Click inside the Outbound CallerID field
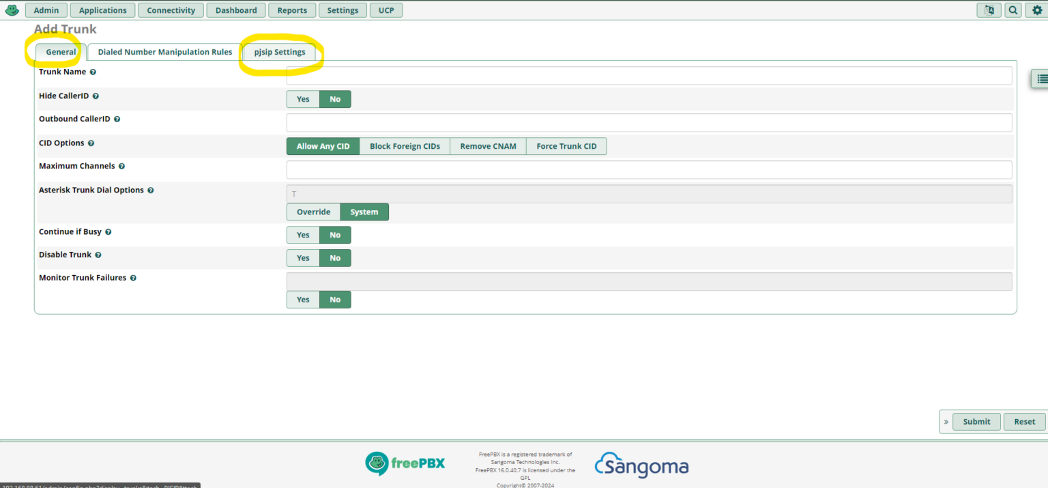Image resolution: width=1048 pixels, height=488 pixels. pyautogui.click(x=614, y=122)
